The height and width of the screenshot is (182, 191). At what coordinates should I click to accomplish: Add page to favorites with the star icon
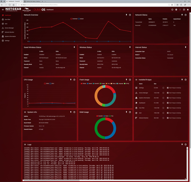[172, 5]
